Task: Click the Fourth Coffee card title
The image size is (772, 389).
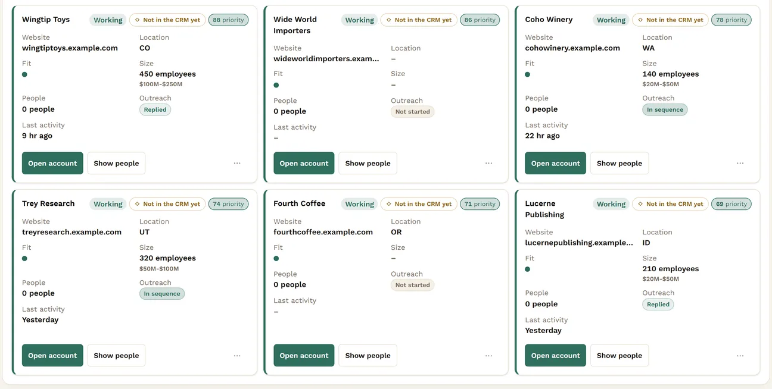Action: (x=299, y=203)
